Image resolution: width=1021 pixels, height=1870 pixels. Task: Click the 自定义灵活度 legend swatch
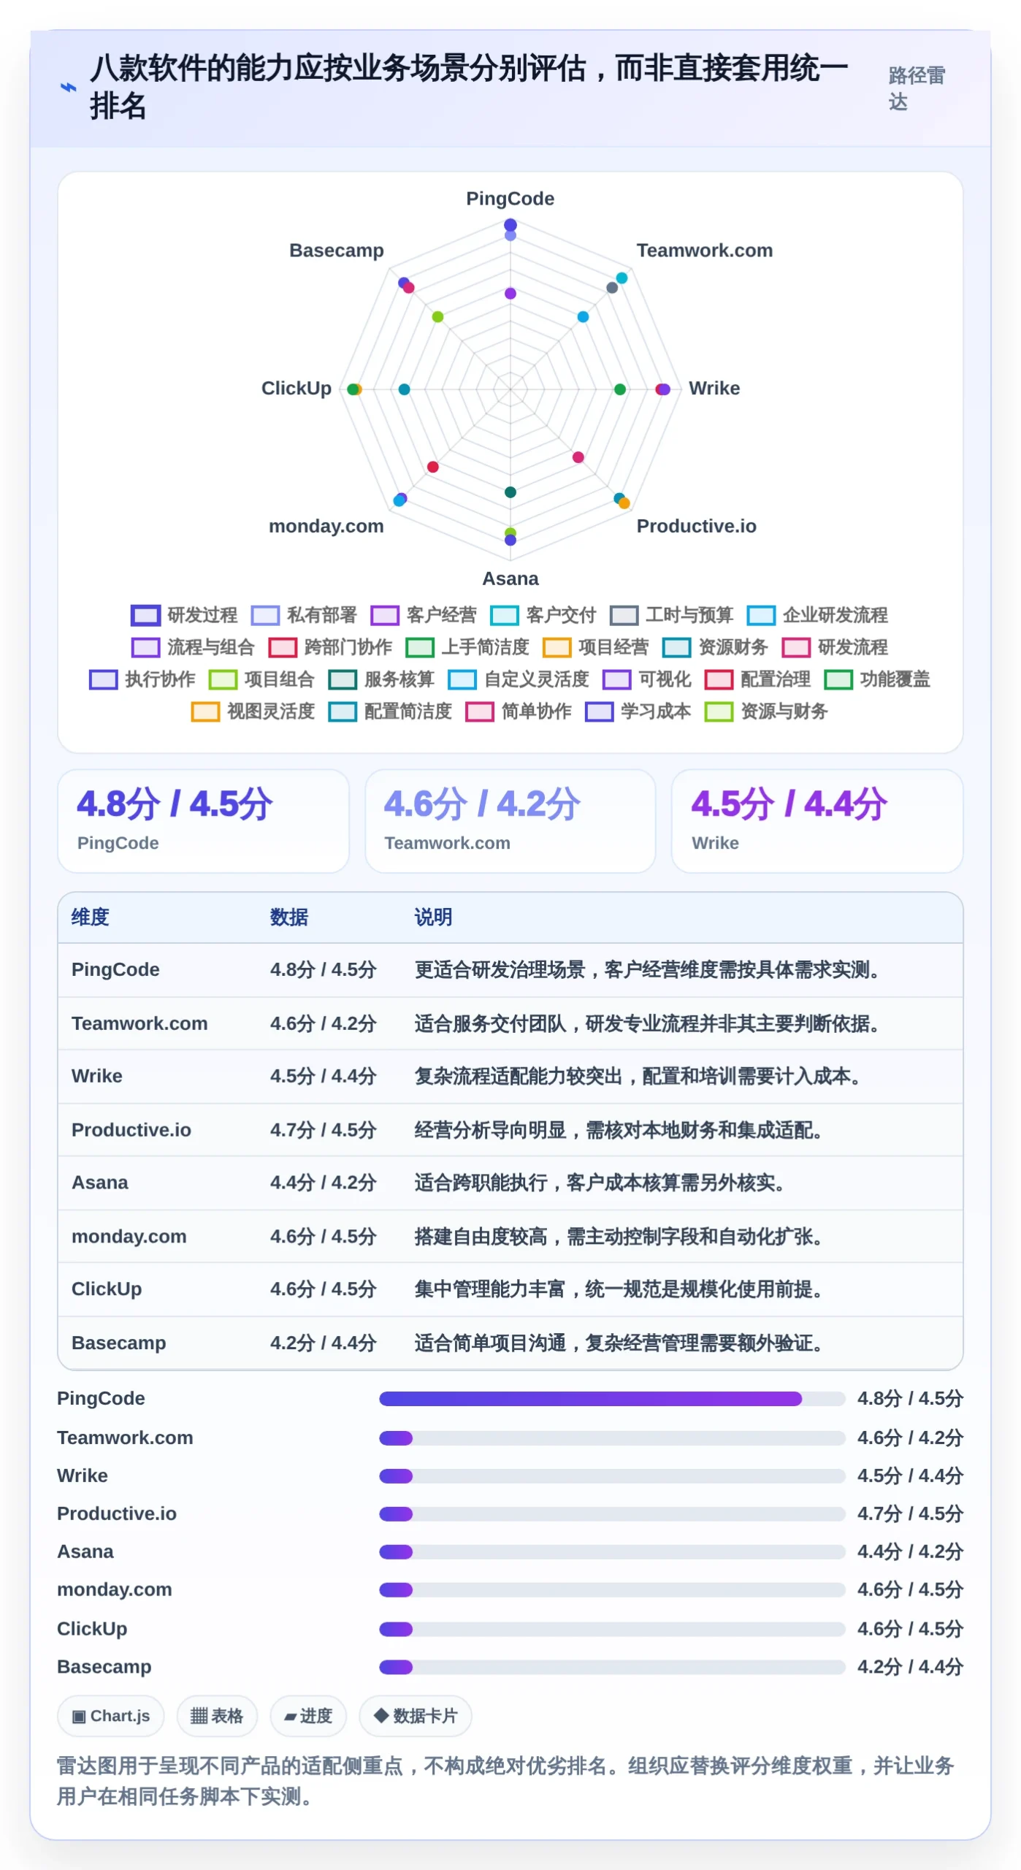point(462,680)
